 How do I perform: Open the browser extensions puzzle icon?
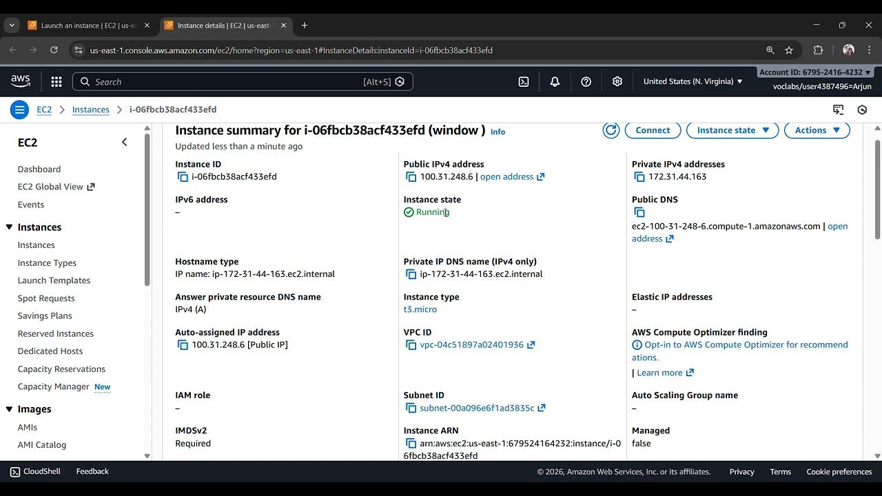tap(819, 50)
